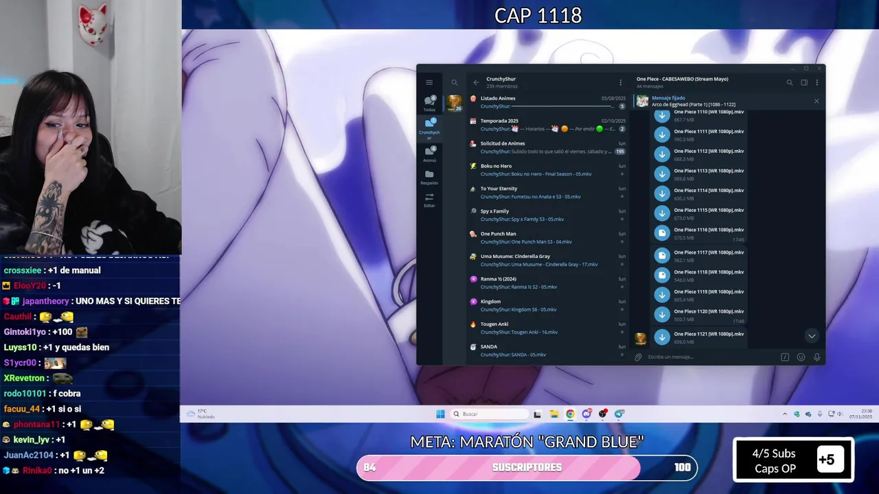Toggle the chat info side panel icon

point(804,82)
